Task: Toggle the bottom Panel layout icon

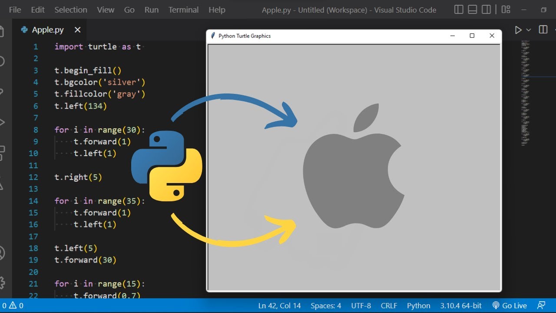Action: (473, 10)
